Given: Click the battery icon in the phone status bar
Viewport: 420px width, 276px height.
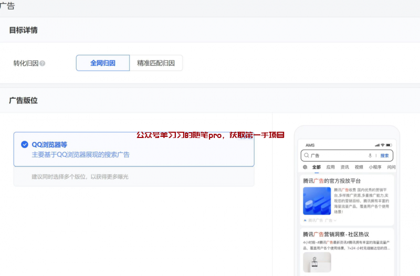Looking at the screenshot, I should click(389, 145).
